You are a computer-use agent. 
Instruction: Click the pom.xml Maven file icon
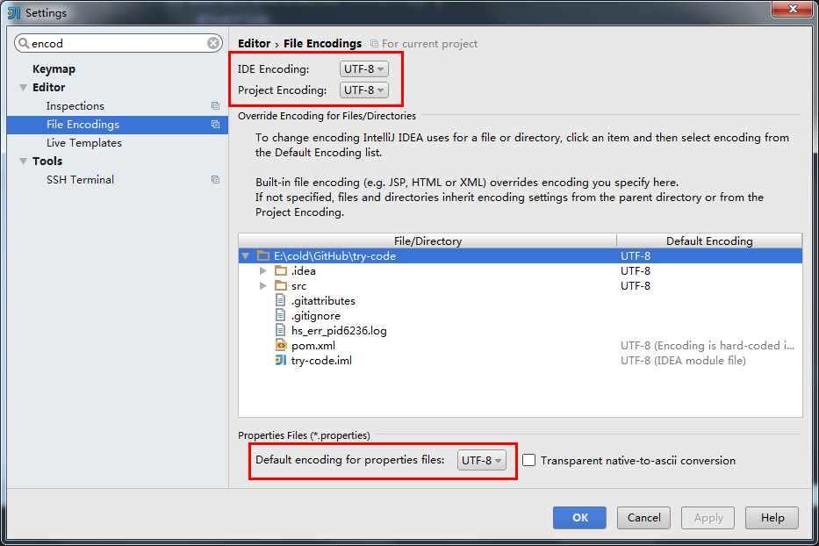pos(281,345)
